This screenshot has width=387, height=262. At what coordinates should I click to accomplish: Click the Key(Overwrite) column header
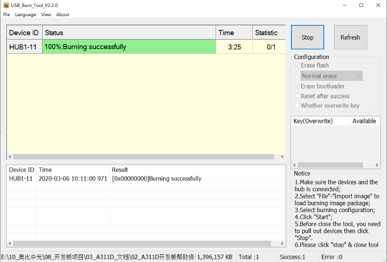coord(320,121)
